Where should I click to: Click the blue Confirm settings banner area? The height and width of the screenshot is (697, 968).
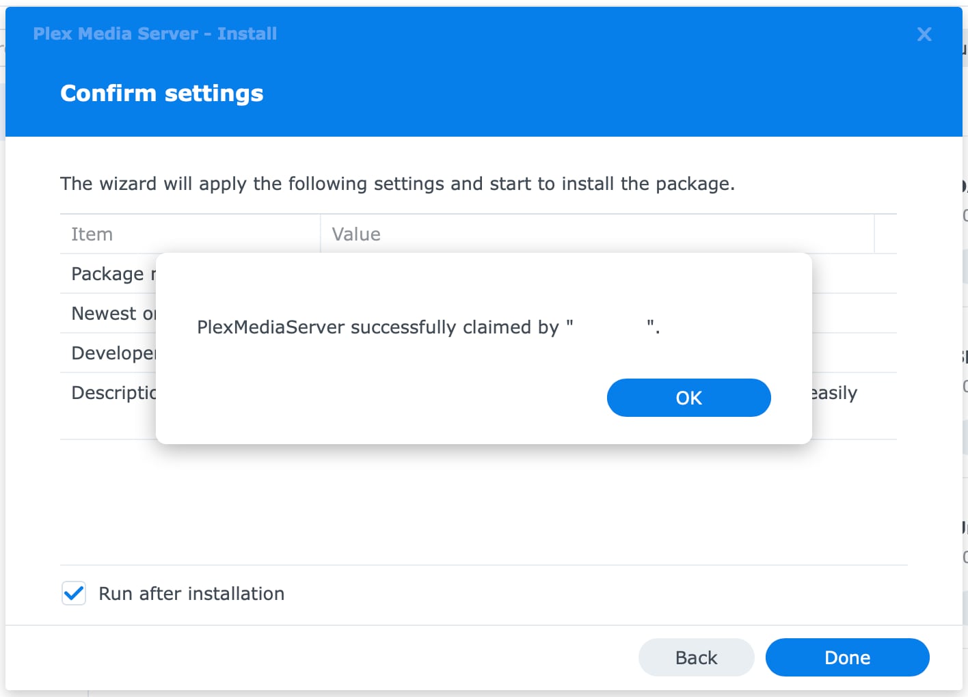point(484,72)
